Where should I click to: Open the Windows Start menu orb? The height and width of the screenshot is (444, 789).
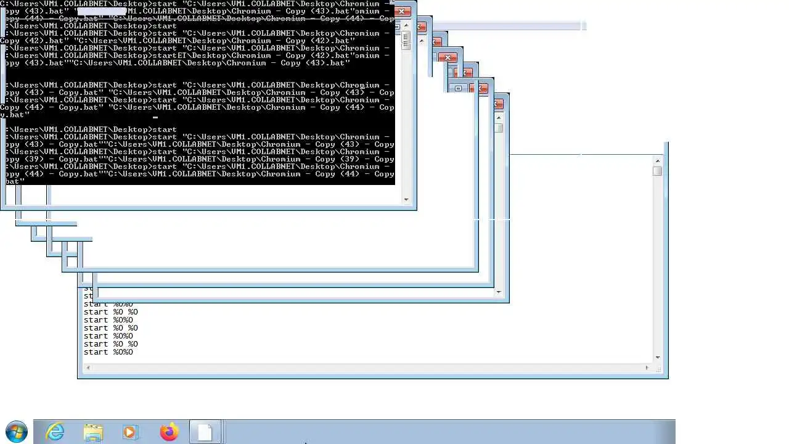16,432
